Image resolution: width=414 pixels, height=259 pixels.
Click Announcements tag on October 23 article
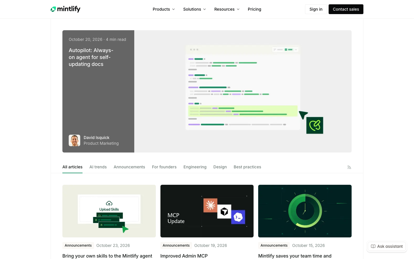(x=78, y=245)
